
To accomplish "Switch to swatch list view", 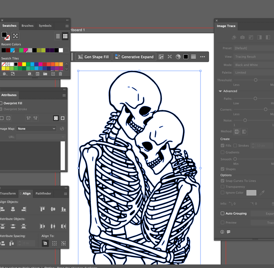I will tap(58, 36).
